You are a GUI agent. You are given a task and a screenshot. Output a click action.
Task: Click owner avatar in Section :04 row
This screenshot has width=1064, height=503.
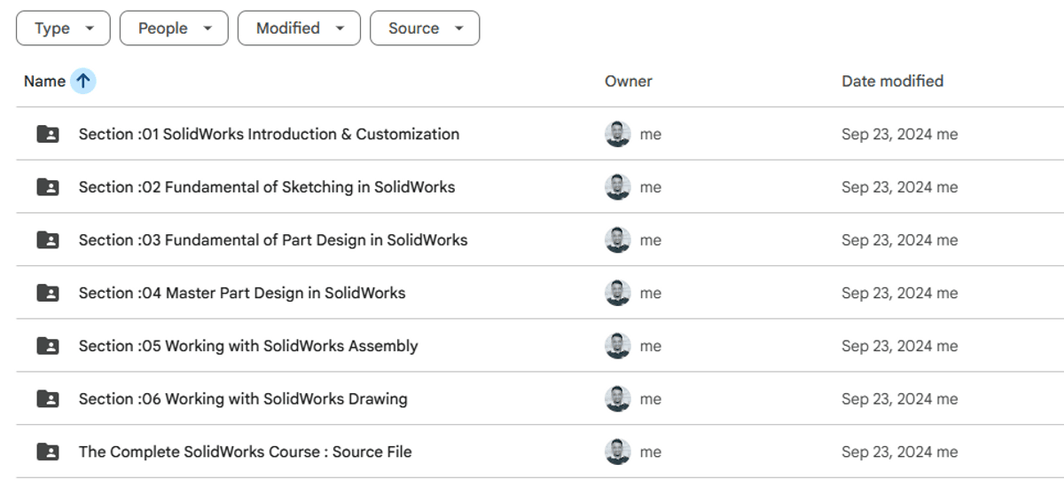(617, 293)
